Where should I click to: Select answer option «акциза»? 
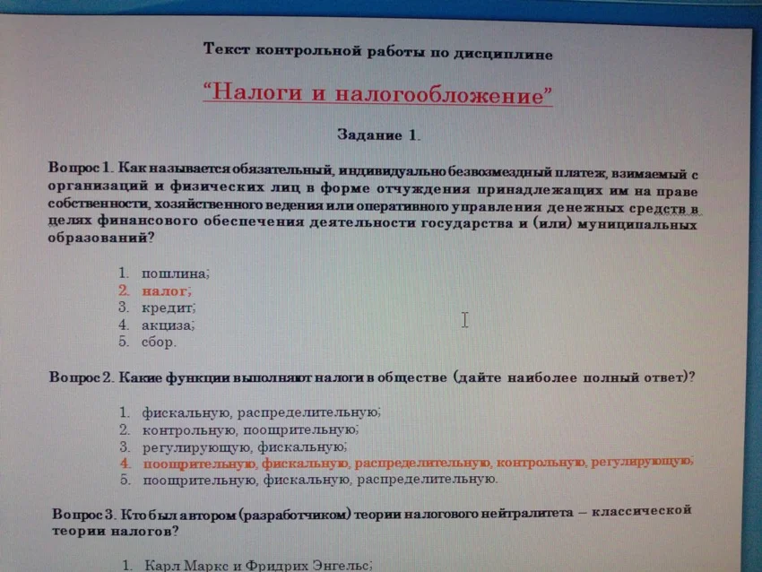168,325
